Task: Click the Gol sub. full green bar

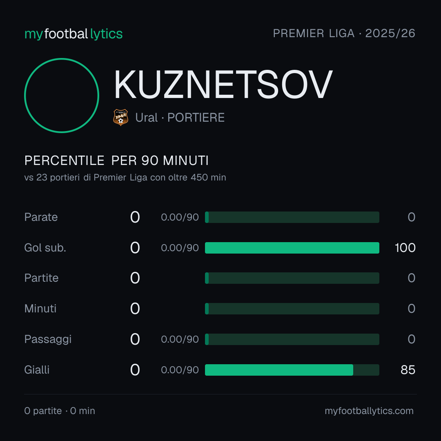Action: point(292,248)
